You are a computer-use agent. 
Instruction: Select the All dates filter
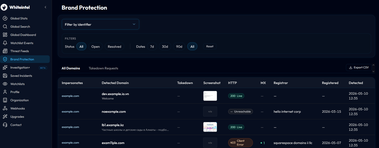point(192,46)
